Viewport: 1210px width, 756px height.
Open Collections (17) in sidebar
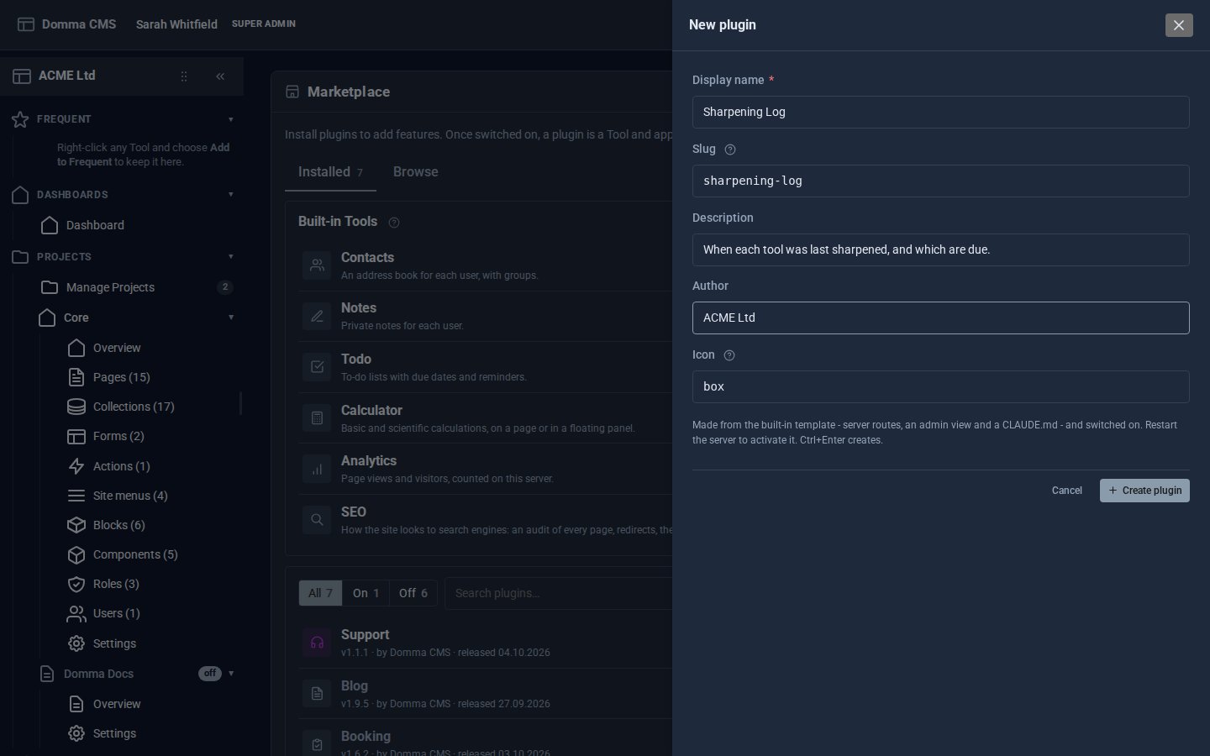pyautogui.click(x=134, y=407)
